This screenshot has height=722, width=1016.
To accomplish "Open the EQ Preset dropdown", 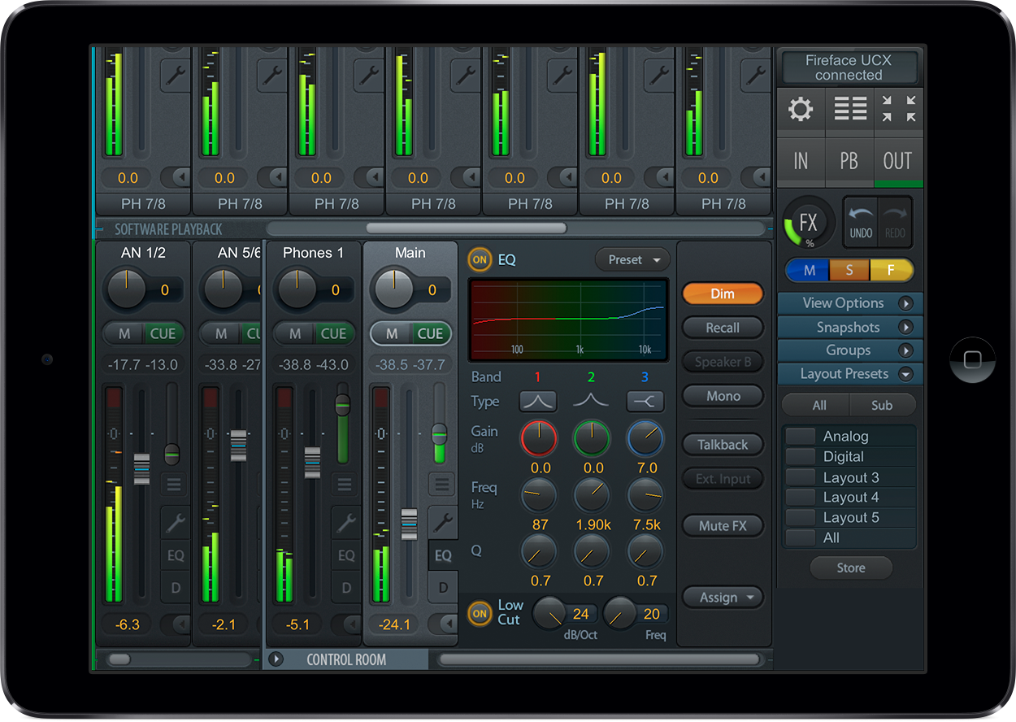I will click(633, 260).
